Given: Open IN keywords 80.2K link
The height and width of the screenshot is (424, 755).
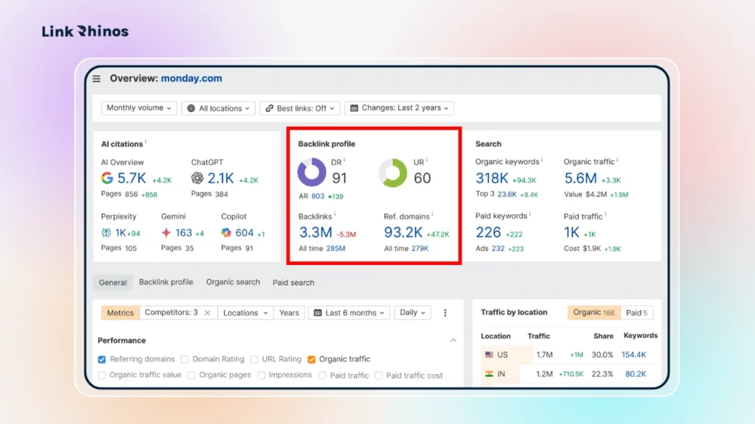Looking at the screenshot, I should [636, 374].
